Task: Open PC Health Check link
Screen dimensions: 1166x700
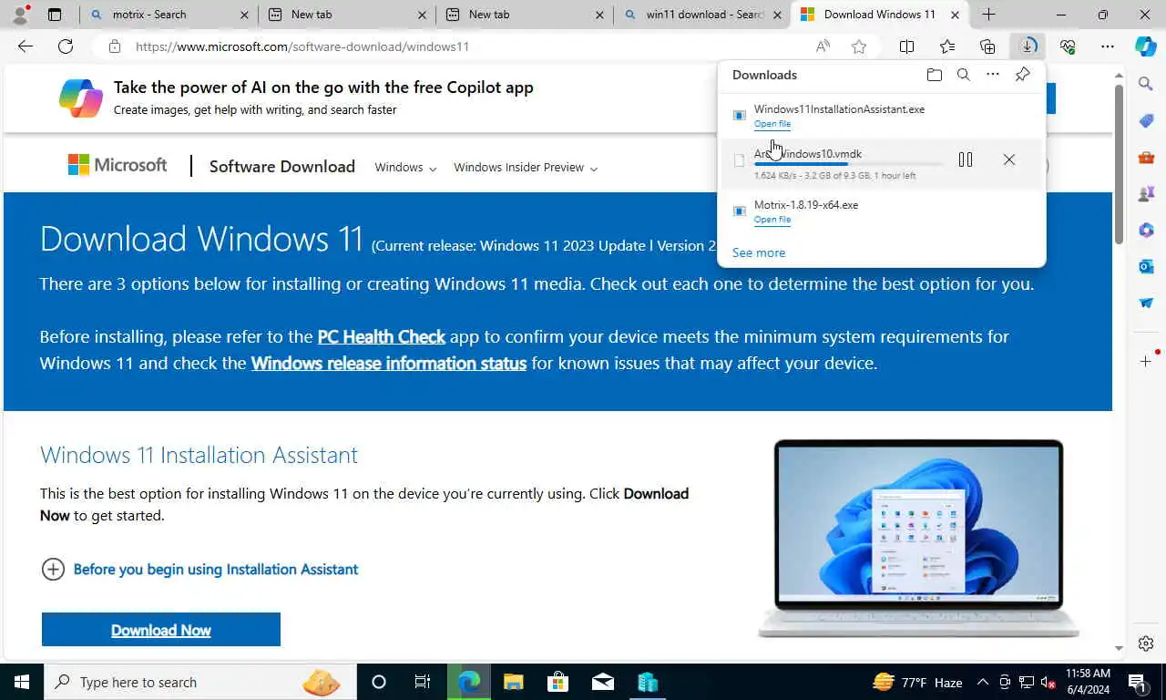Action: [x=381, y=336]
